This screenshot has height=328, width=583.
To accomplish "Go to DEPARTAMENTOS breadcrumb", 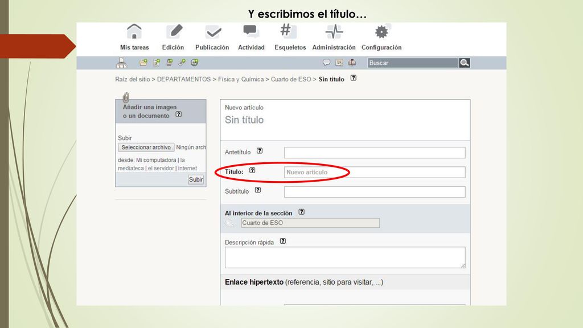I will pyautogui.click(x=184, y=79).
